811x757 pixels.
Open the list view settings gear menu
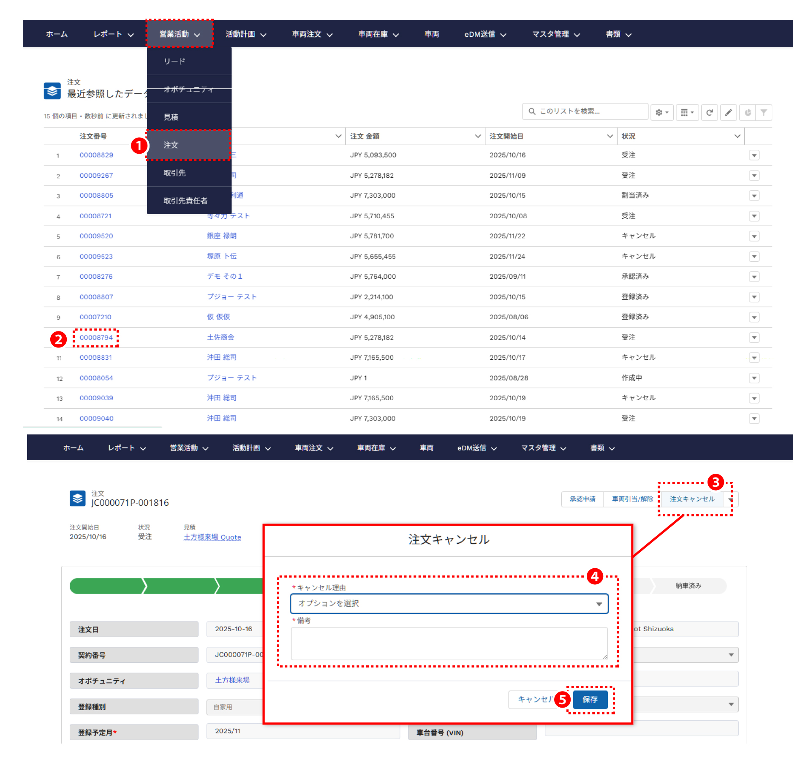(x=661, y=112)
